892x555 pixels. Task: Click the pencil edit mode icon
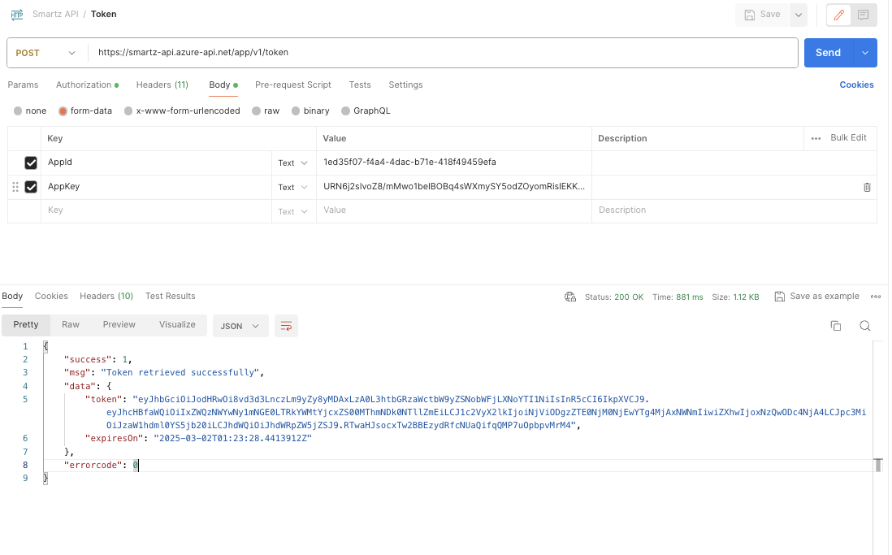[840, 15]
